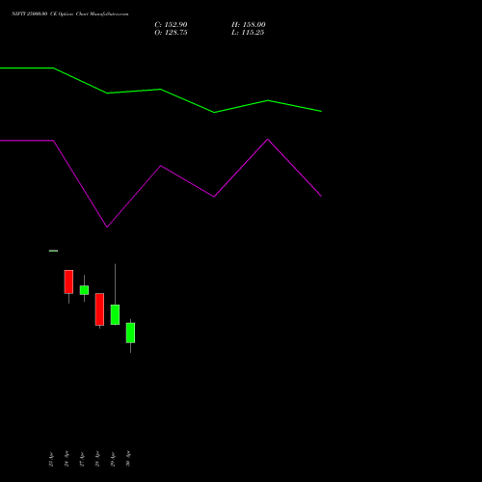
Task: Click the lowest green candlestick above 30 Apr
Action: pyautogui.click(x=130, y=333)
